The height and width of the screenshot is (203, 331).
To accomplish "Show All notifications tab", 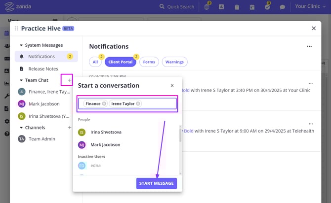I will (x=95, y=62).
